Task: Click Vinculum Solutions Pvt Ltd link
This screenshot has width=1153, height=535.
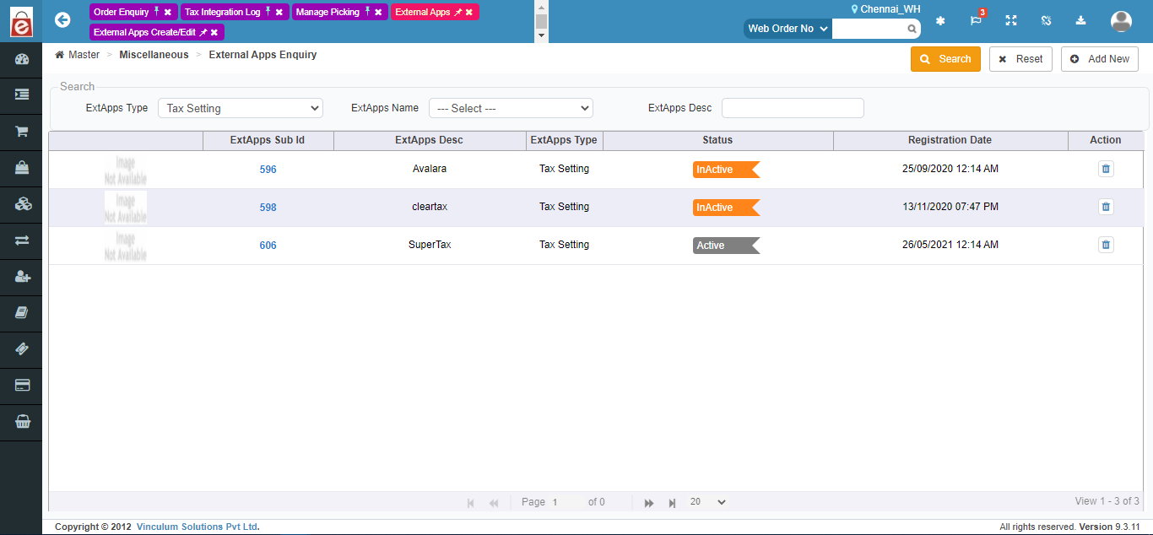Action: point(198,527)
